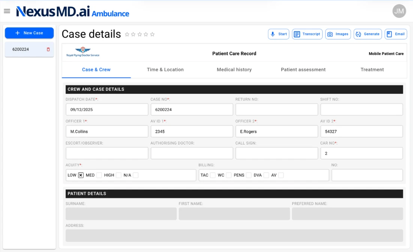Click the patient Surname field
Image resolution: width=413 pixels, height=252 pixels.
(121, 214)
